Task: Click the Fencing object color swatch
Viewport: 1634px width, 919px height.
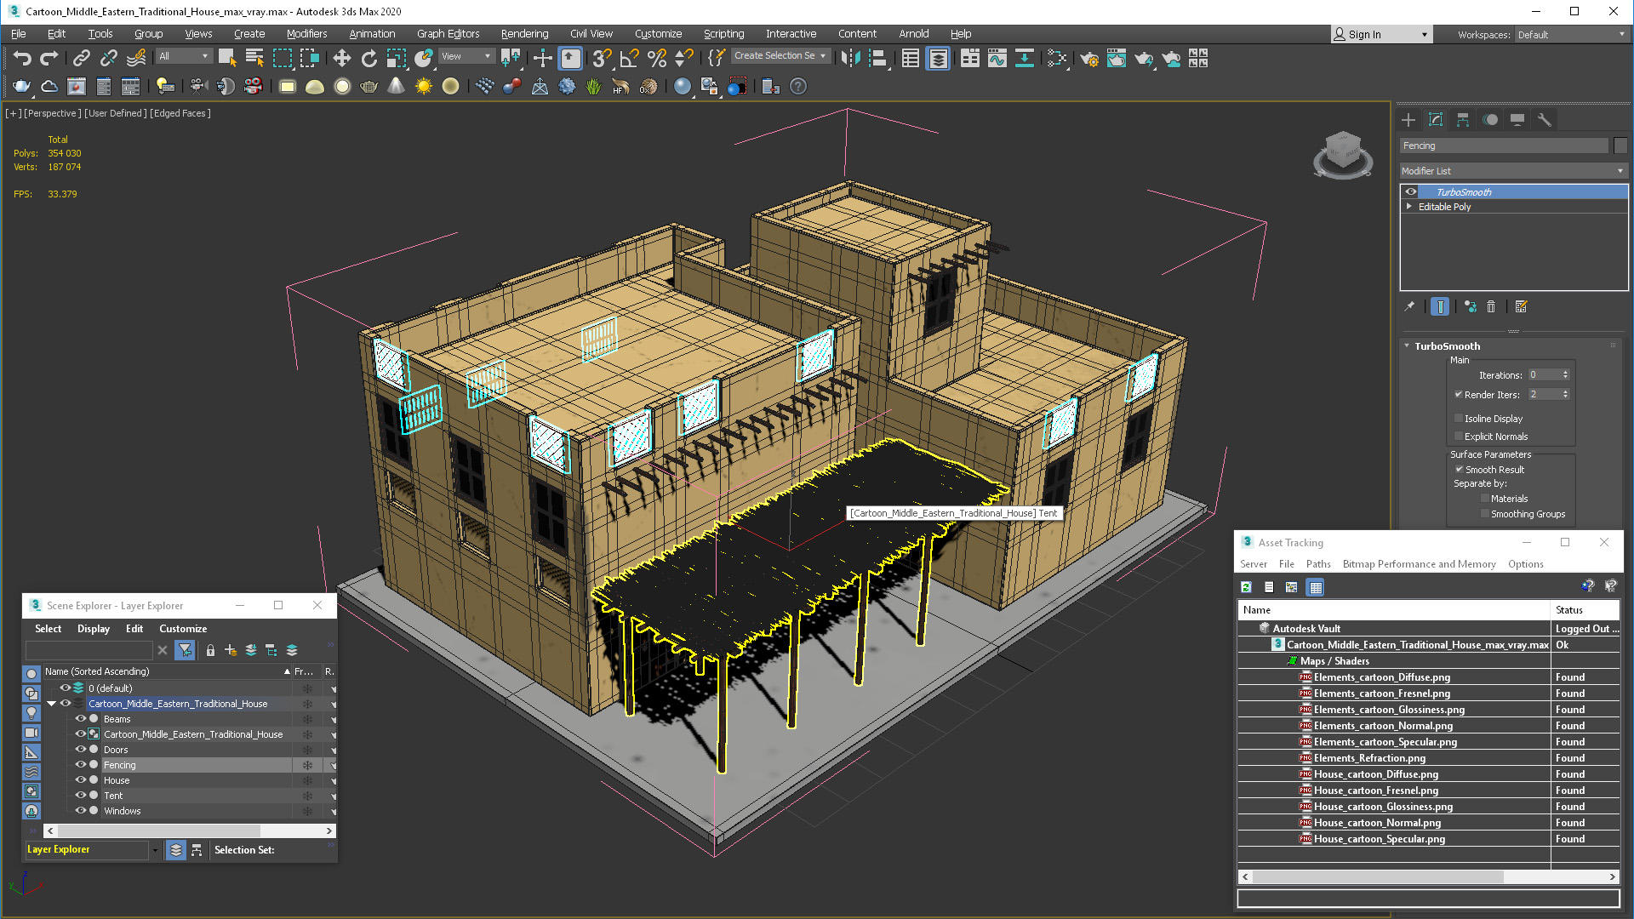Action: click(x=1620, y=146)
